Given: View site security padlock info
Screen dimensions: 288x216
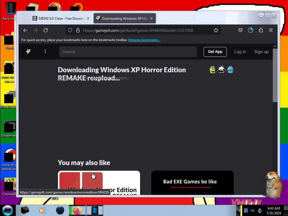Looking at the screenshot, I should tap(78, 30).
